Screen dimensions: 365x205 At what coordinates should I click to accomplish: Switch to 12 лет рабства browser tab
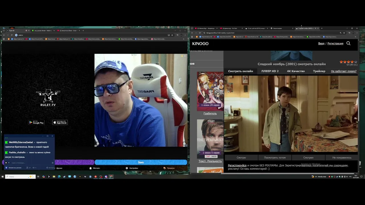[256, 28]
